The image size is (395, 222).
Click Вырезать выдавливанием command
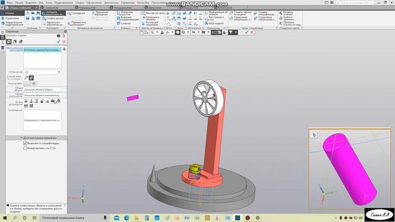click(x=128, y=18)
